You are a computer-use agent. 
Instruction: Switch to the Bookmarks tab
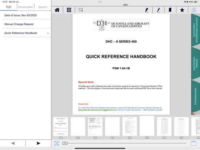click(x=26, y=7)
